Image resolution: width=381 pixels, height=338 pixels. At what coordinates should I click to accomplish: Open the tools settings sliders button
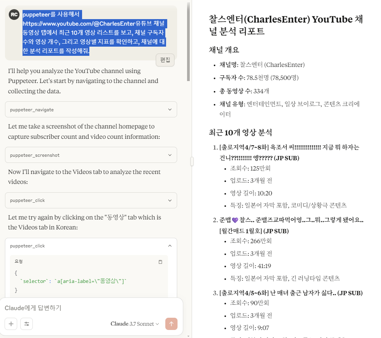point(26,324)
